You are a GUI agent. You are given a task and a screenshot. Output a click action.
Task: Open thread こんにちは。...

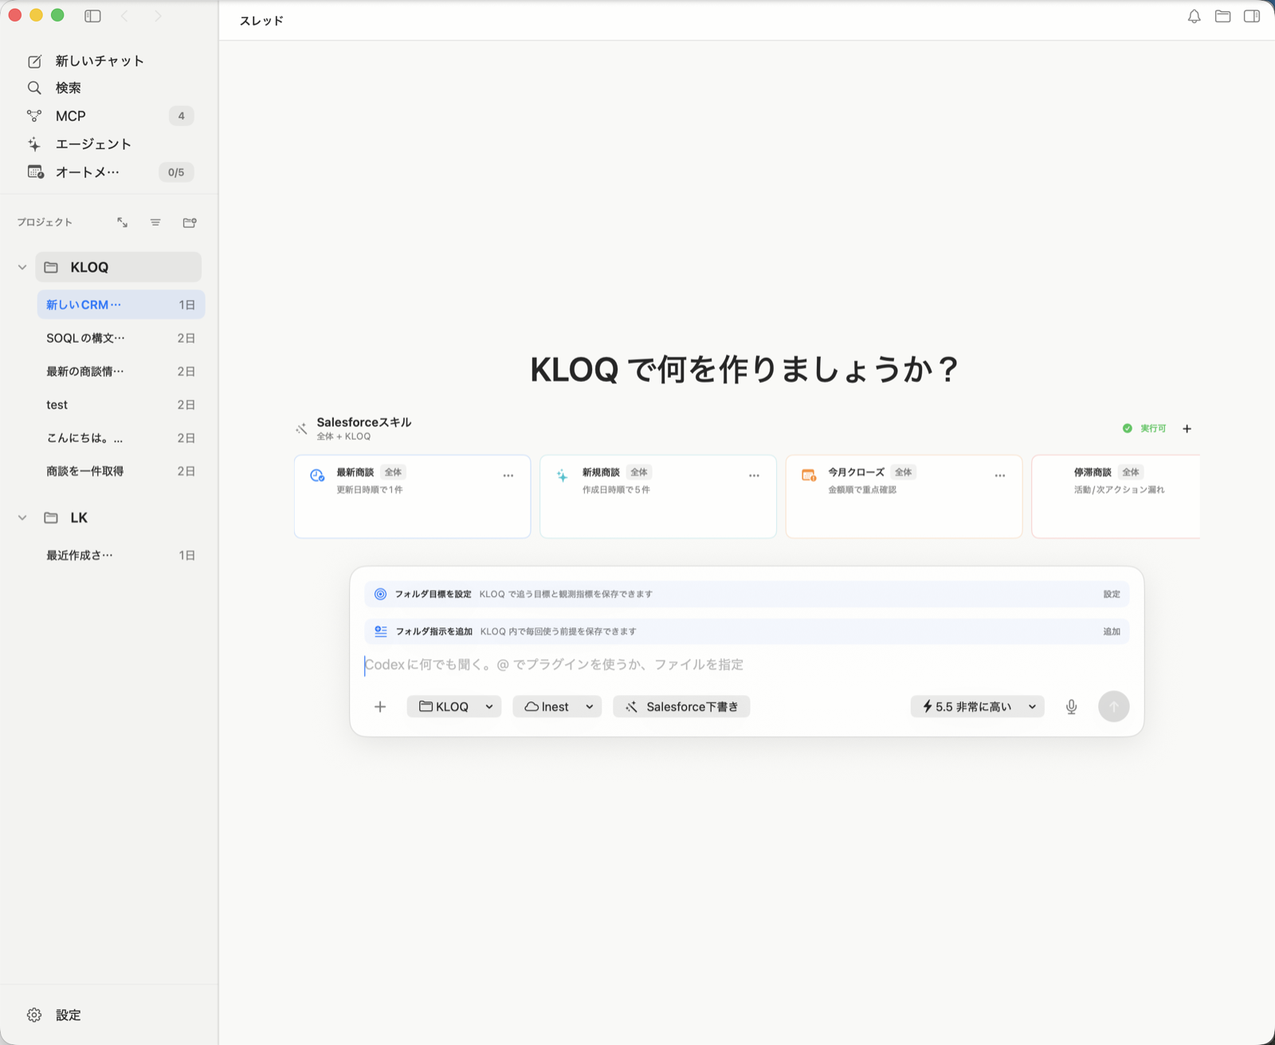121,438
